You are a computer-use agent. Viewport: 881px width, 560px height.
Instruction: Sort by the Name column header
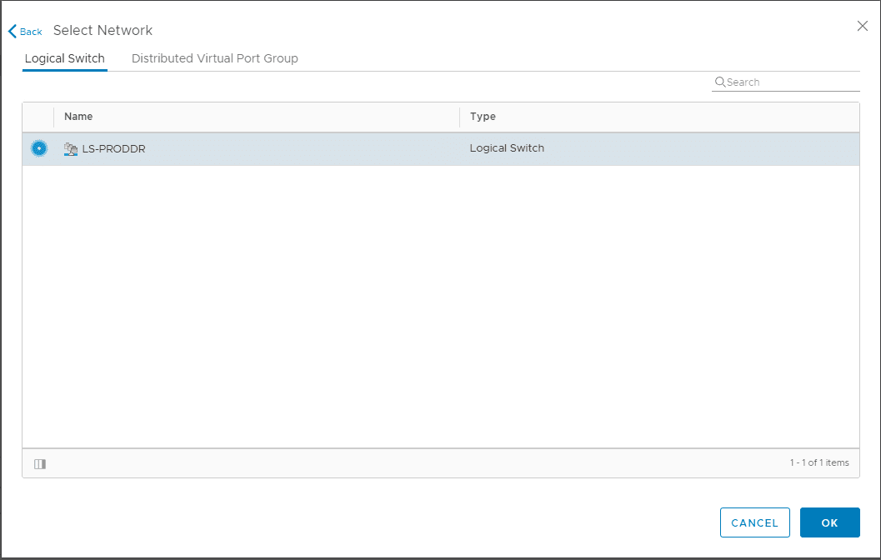78,117
